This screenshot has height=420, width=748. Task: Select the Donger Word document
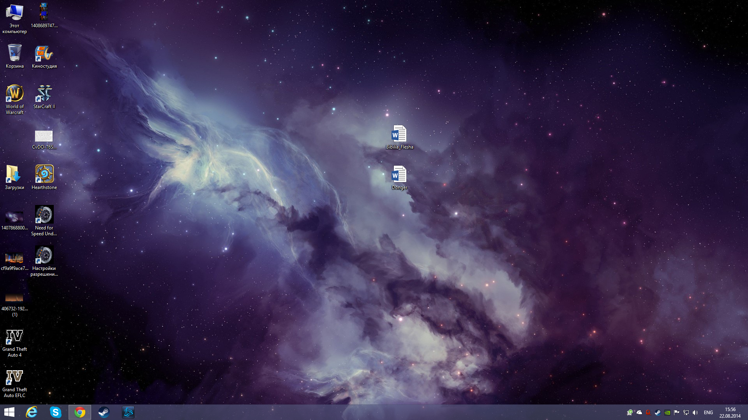point(399,175)
